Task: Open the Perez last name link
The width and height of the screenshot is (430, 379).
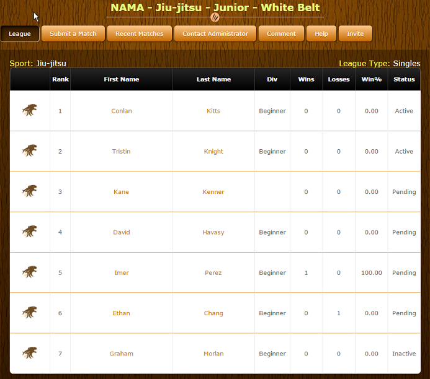Action: [213, 272]
